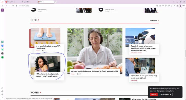Screen dimensions: 186x100
Task: Click OPINION AND ANALYSIS tag
Action: tap(136, 53)
